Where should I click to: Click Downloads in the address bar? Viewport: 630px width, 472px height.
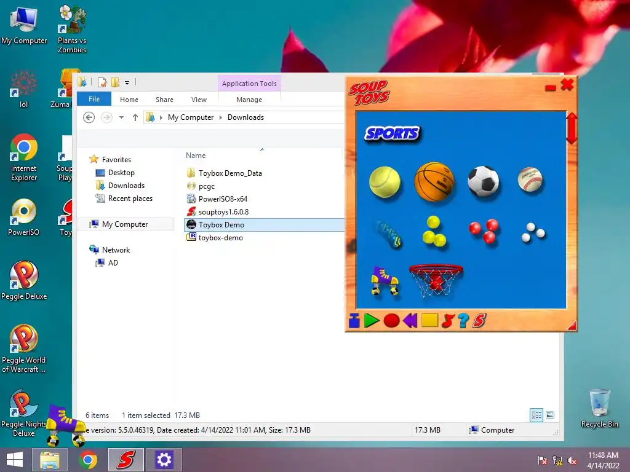click(x=245, y=117)
